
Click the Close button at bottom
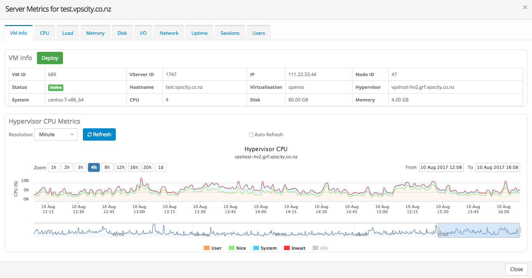[516, 269]
